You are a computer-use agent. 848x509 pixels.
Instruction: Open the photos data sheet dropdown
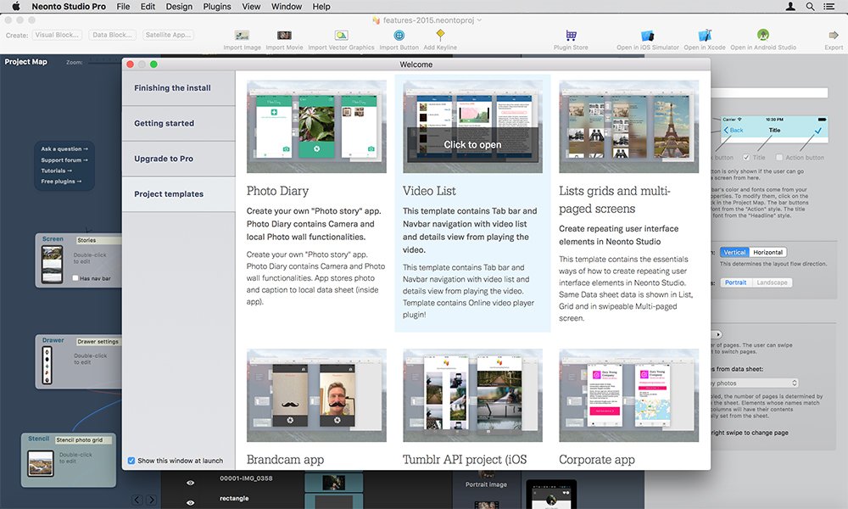pyautogui.click(x=754, y=383)
